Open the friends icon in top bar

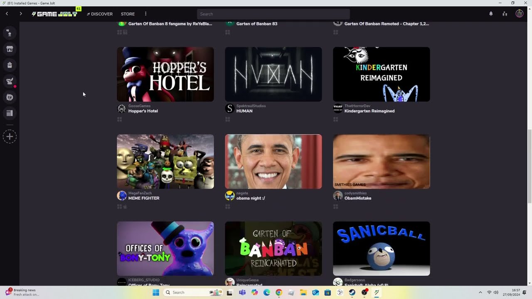[x=505, y=14]
